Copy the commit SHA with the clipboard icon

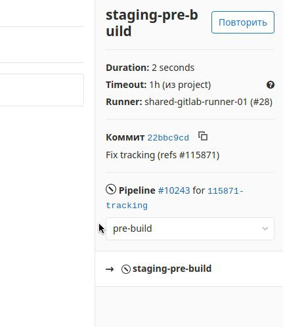pyautogui.click(x=203, y=136)
